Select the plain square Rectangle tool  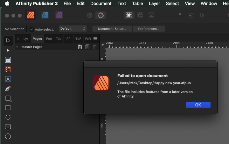(8, 108)
